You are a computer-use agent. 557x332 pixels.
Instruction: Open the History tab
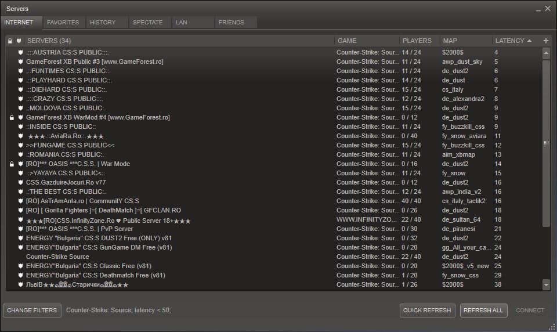pos(107,23)
